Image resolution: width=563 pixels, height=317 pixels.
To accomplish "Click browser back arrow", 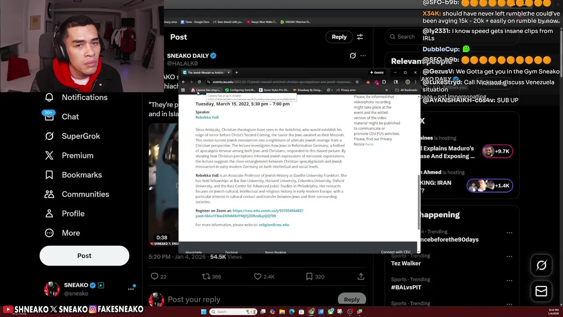I will [183, 82].
